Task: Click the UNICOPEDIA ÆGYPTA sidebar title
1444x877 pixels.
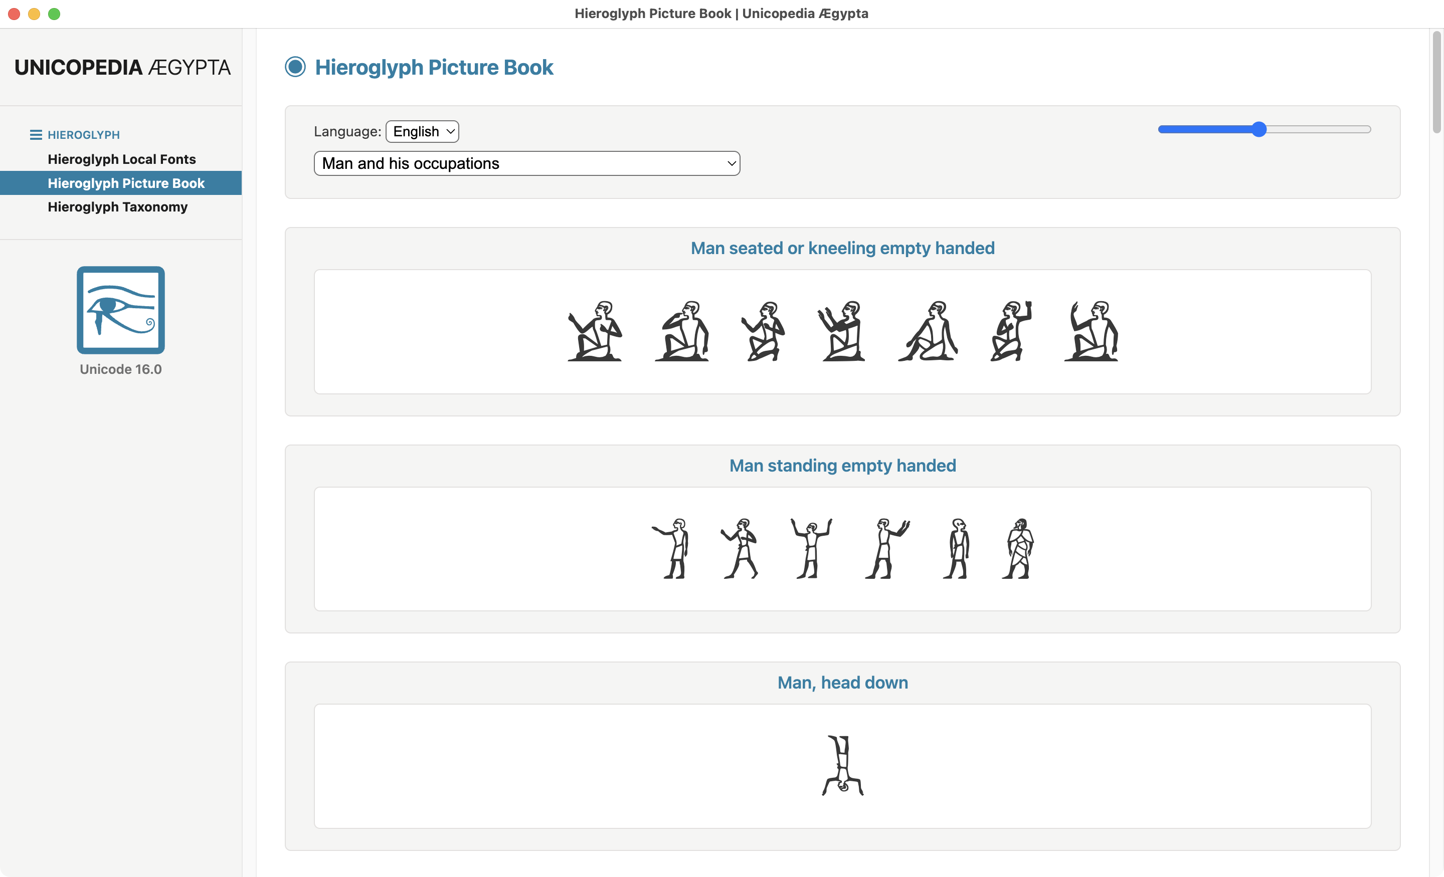Action: coord(122,67)
